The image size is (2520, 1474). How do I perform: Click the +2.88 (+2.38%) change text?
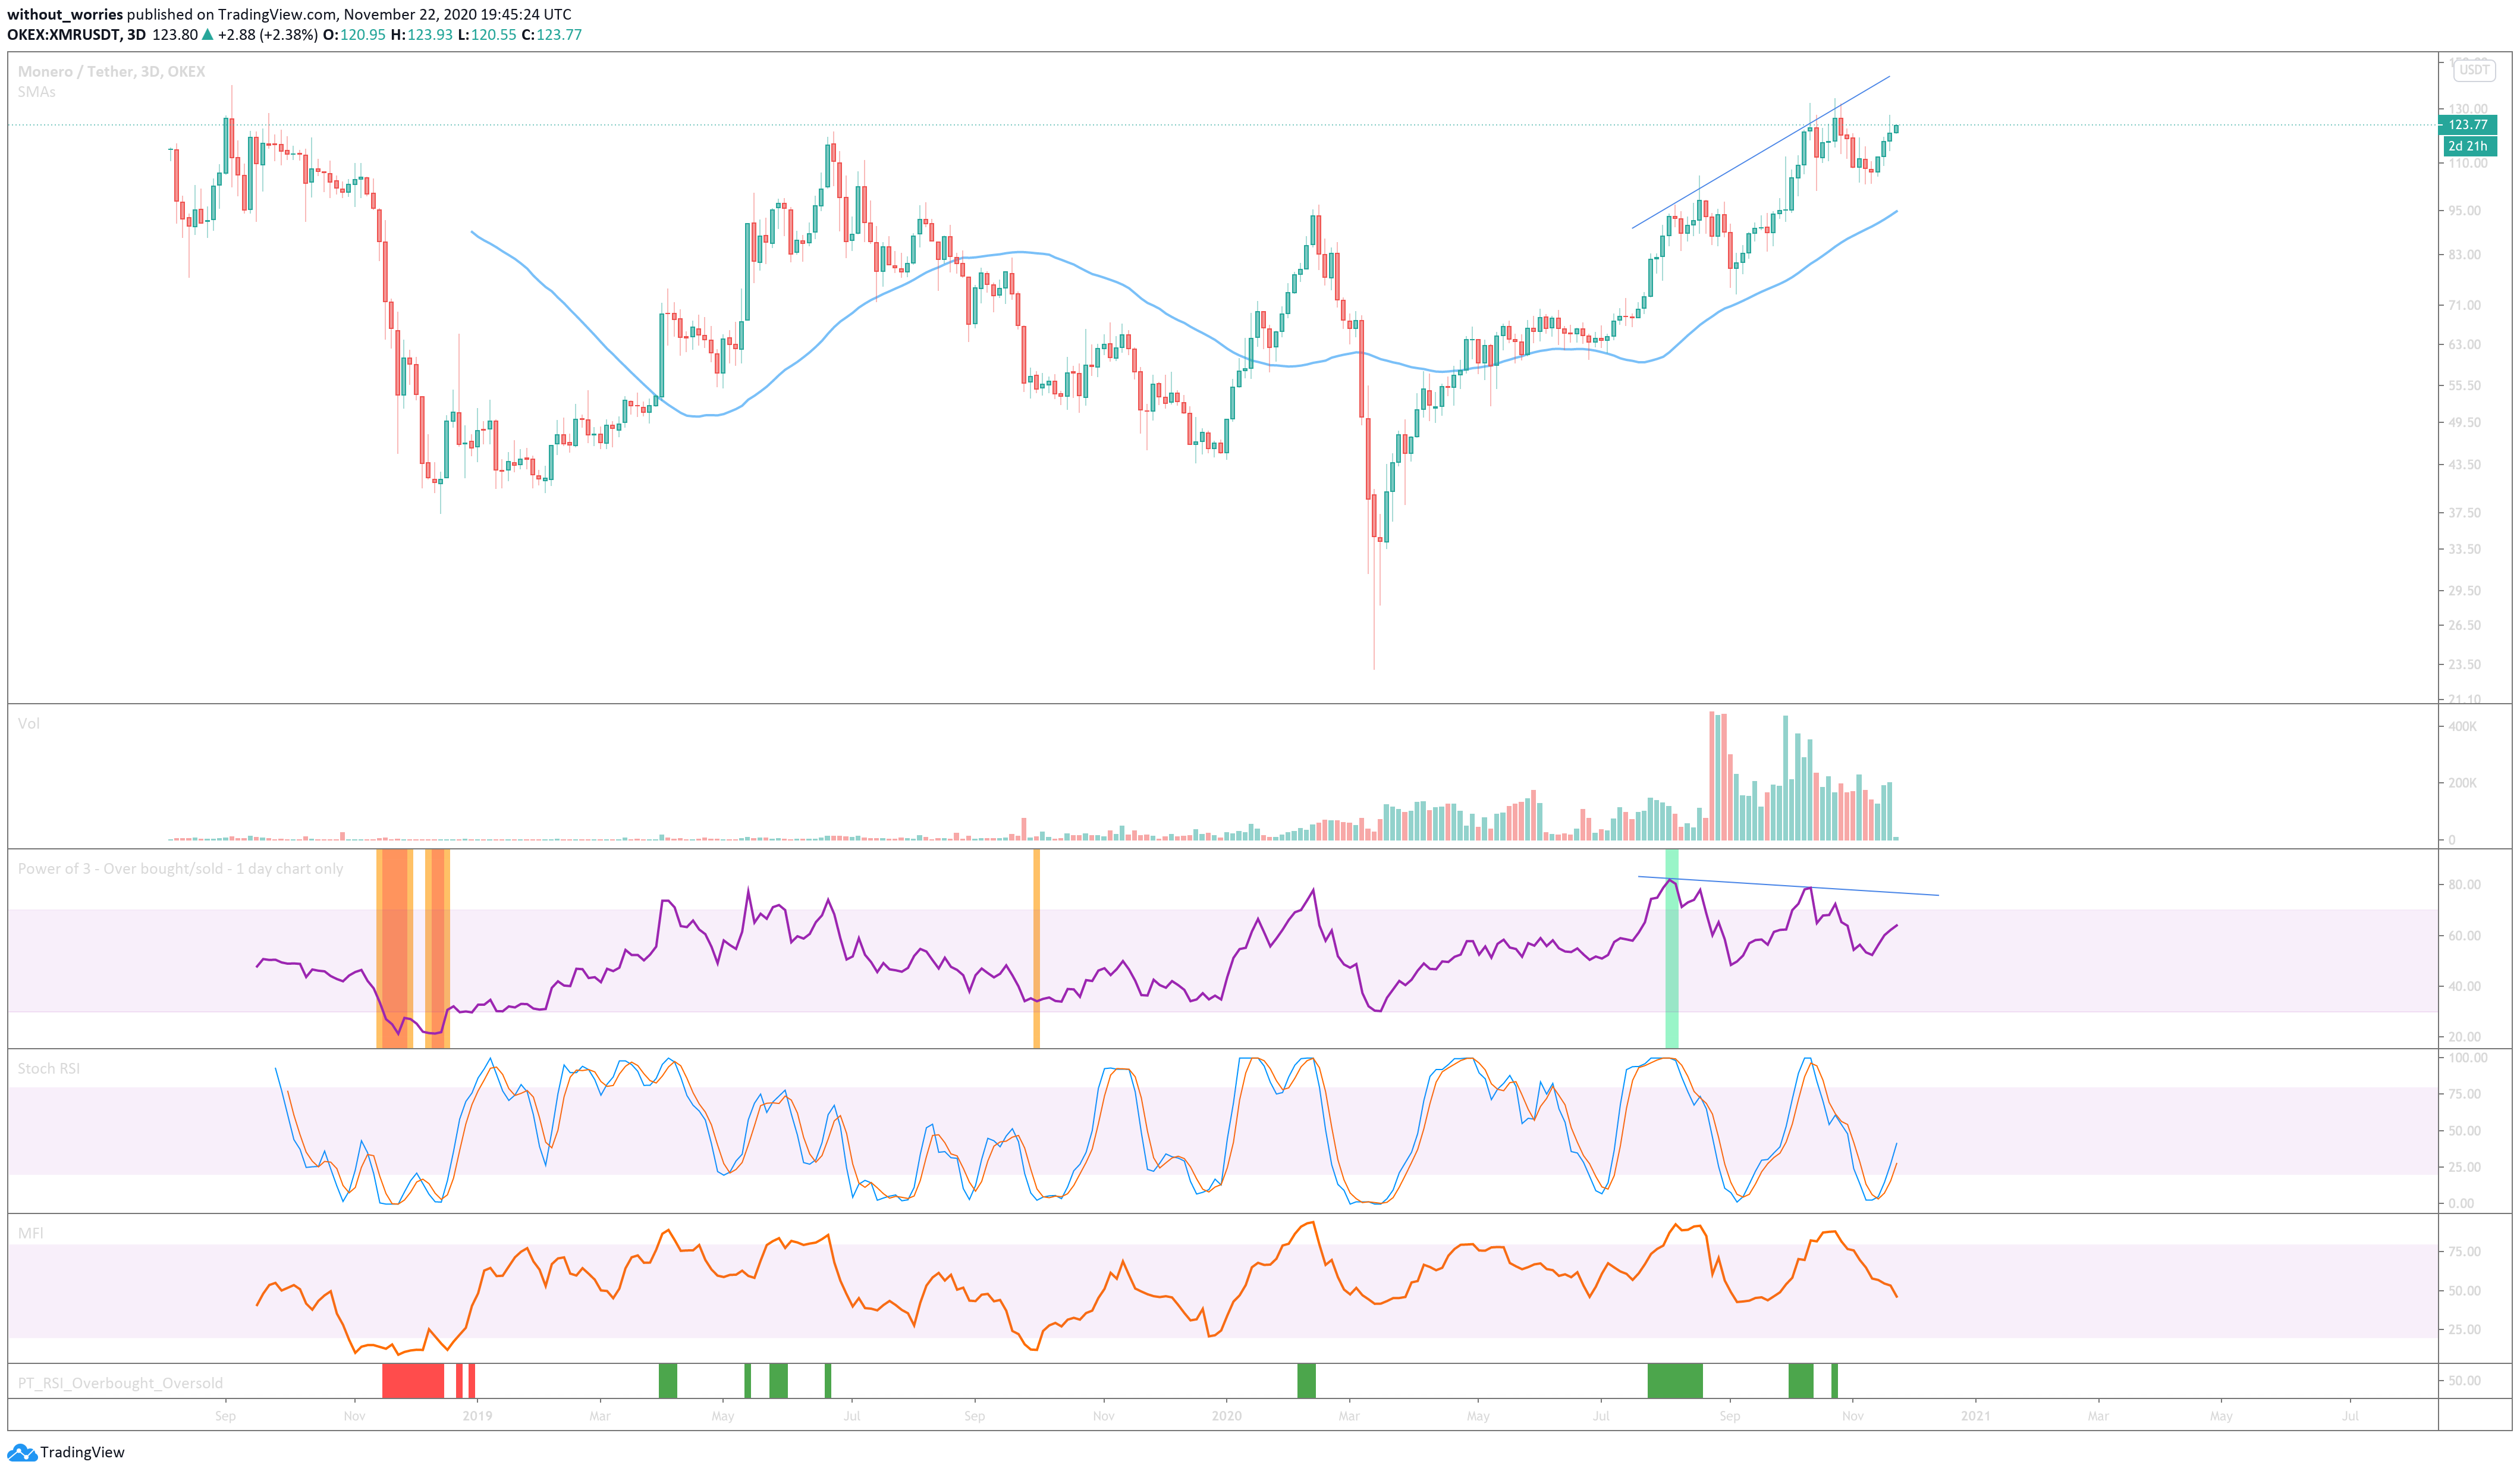(x=268, y=34)
